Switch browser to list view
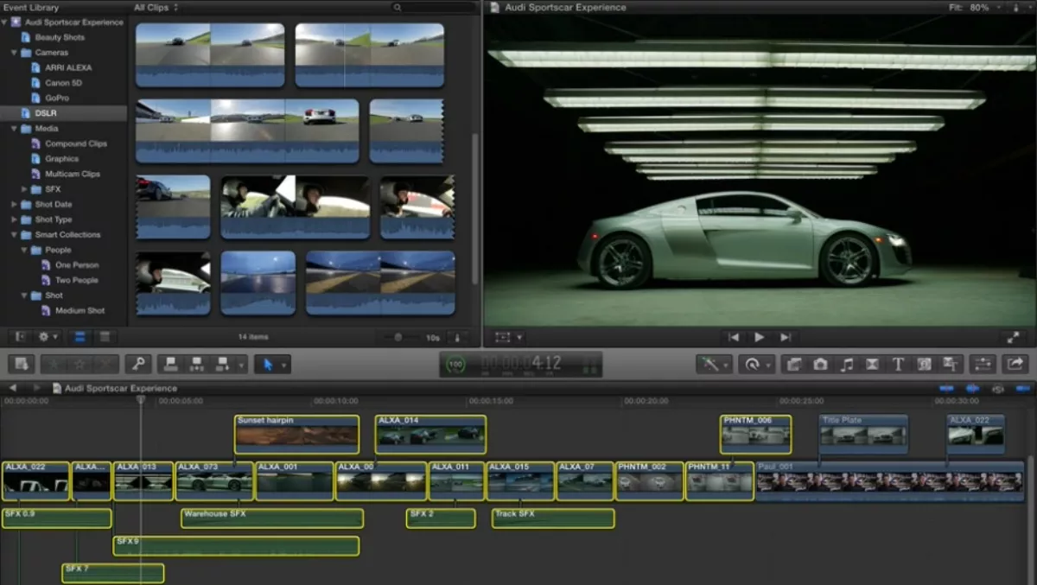 coord(104,336)
